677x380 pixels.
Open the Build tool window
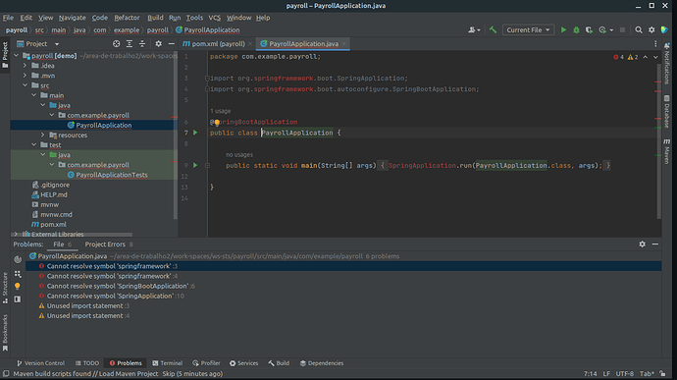tap(279, 363)
